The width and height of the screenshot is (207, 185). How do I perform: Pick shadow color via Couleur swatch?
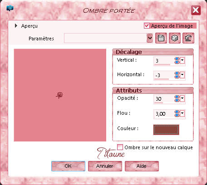166,130
